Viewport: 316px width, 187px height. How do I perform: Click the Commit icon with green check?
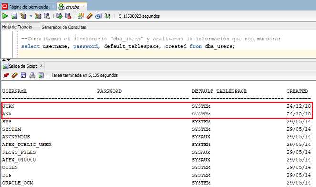pyautogui.click(x=59, y=16)
